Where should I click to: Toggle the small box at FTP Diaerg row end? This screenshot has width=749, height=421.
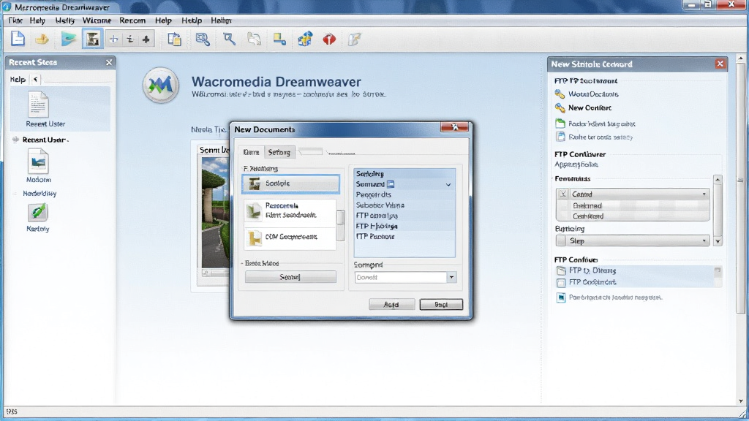717,270
